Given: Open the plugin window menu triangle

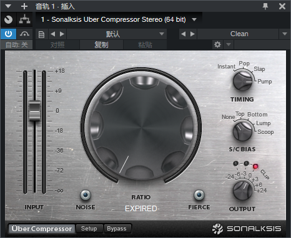Looking at the screenshot, I should 8,6.
